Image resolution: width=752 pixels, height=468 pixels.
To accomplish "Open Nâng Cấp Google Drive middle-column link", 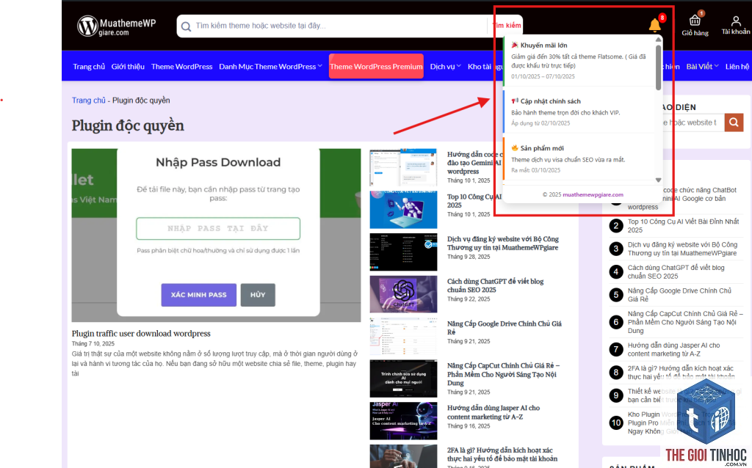I will click(504, 328).
